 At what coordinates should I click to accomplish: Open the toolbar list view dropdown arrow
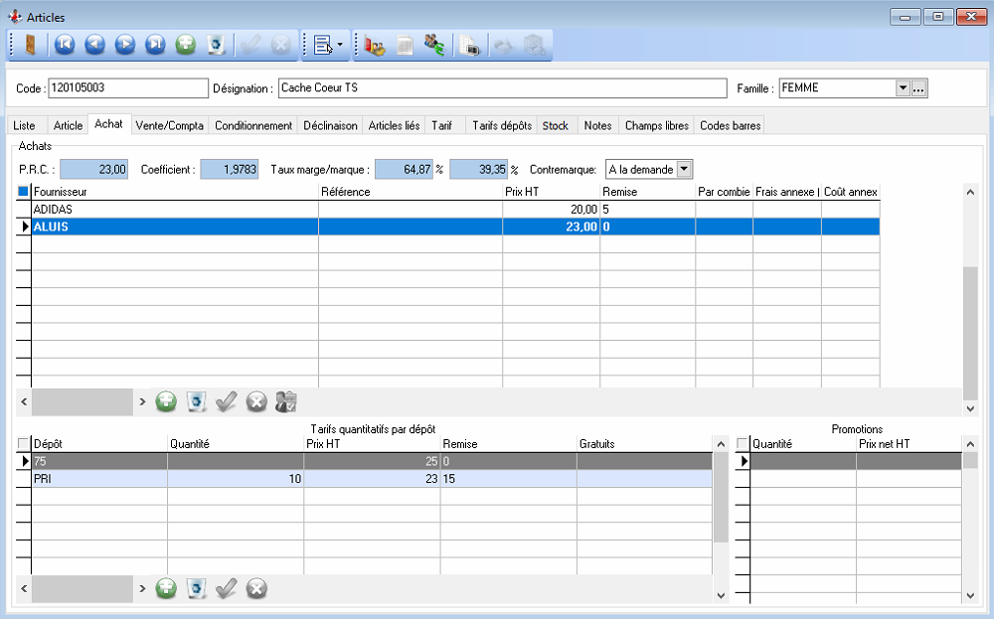pyautogui.click(x=340, y=45)
